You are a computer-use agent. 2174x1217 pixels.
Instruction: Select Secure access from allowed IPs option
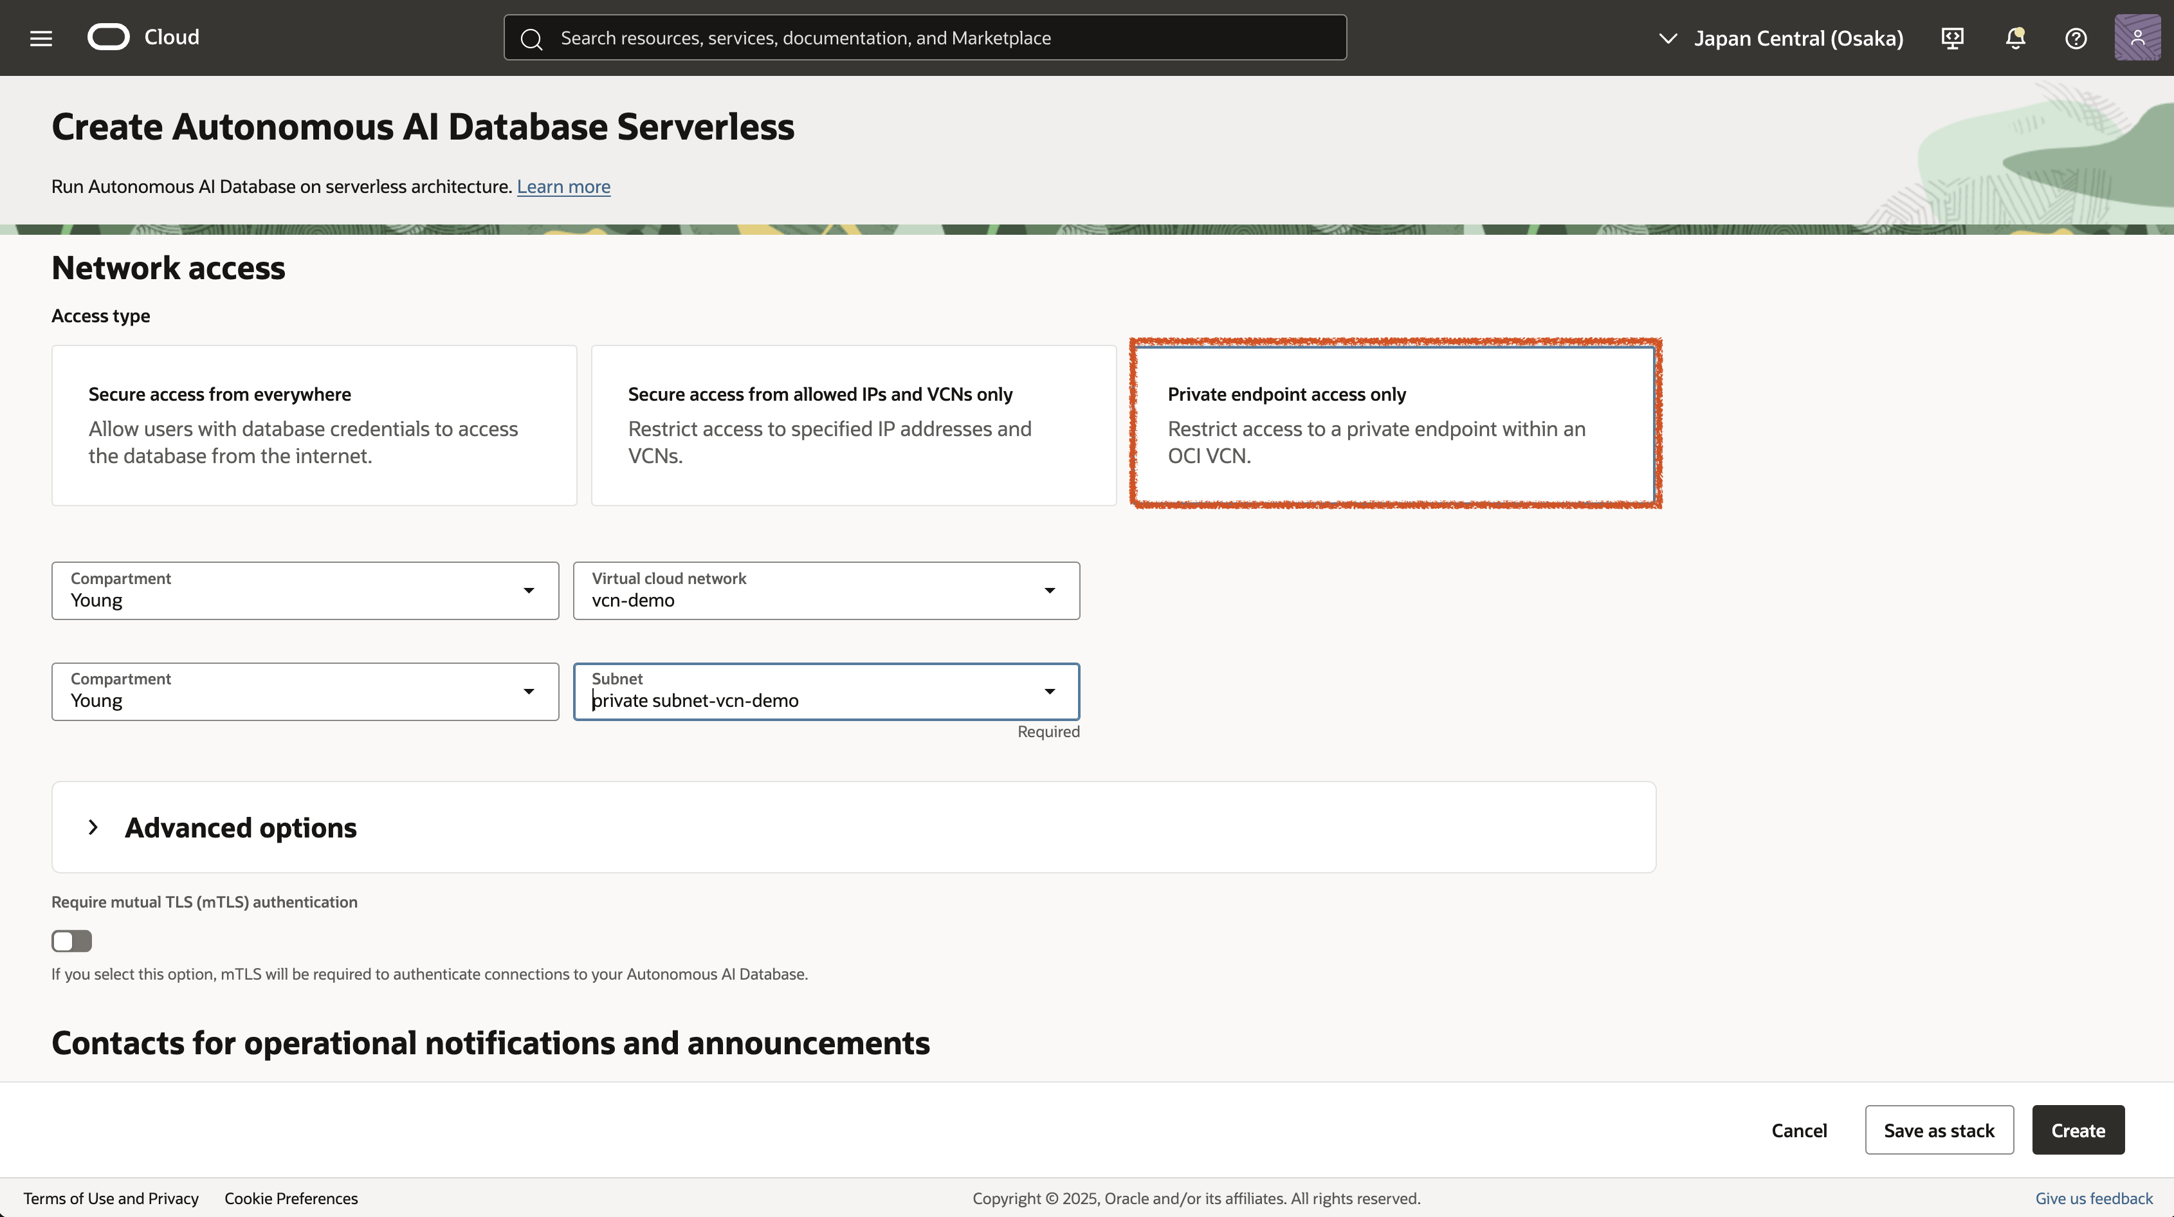tap(854, 425)
